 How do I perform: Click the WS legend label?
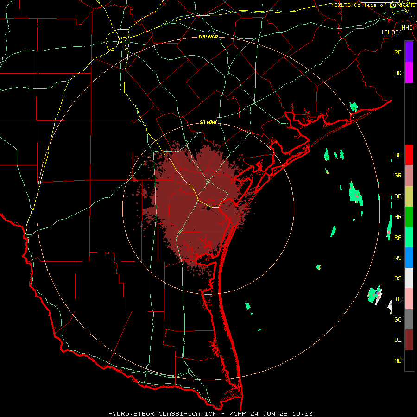(398, 258)
